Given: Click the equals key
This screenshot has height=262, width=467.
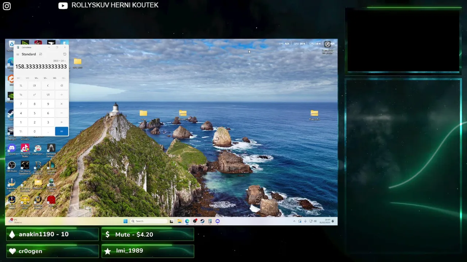Looking at the screenshot, I should pos(62,131).
